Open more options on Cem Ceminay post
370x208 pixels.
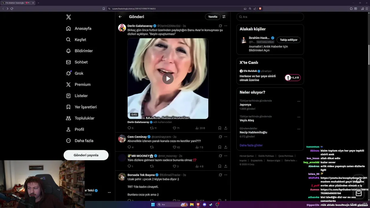pos(226,137)
